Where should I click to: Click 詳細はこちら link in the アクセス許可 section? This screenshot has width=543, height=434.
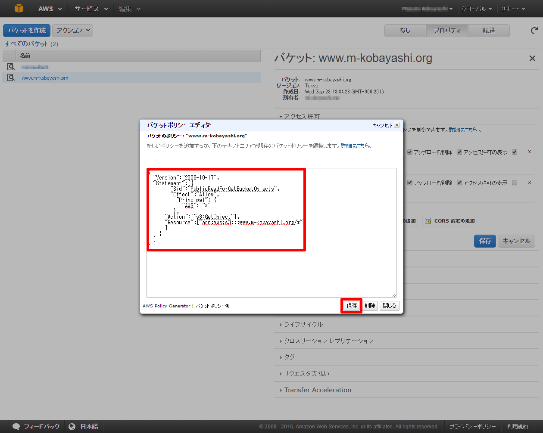click(x=463, y=130)
